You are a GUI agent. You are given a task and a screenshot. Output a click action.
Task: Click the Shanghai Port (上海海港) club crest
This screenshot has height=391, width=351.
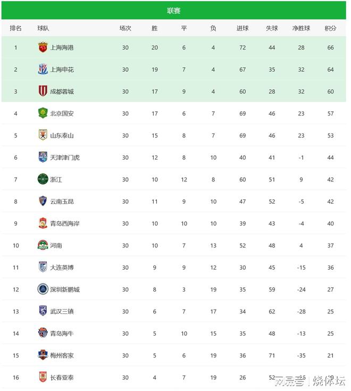(43, 47)
